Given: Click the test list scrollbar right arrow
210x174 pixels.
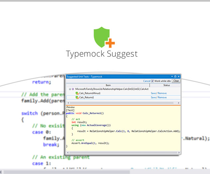Looking at the screenshot, I should point(178,103).
